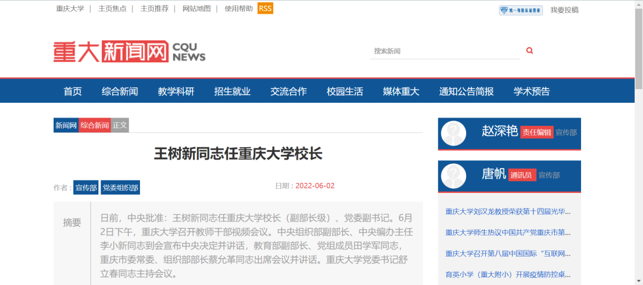Click the 通讯员 red badge

[523, 175]
